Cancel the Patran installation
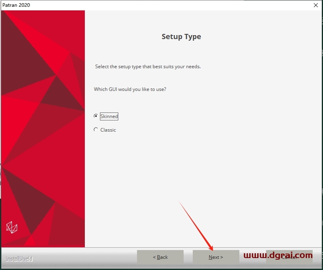The width and height of the screenshot is (323, 270). click(289, 257)
